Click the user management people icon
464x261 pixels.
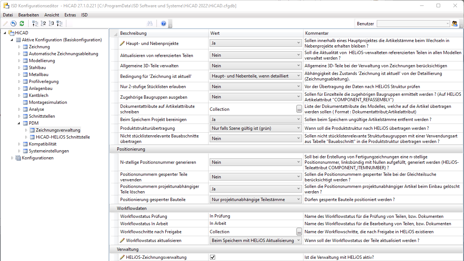tap(455, 23)
